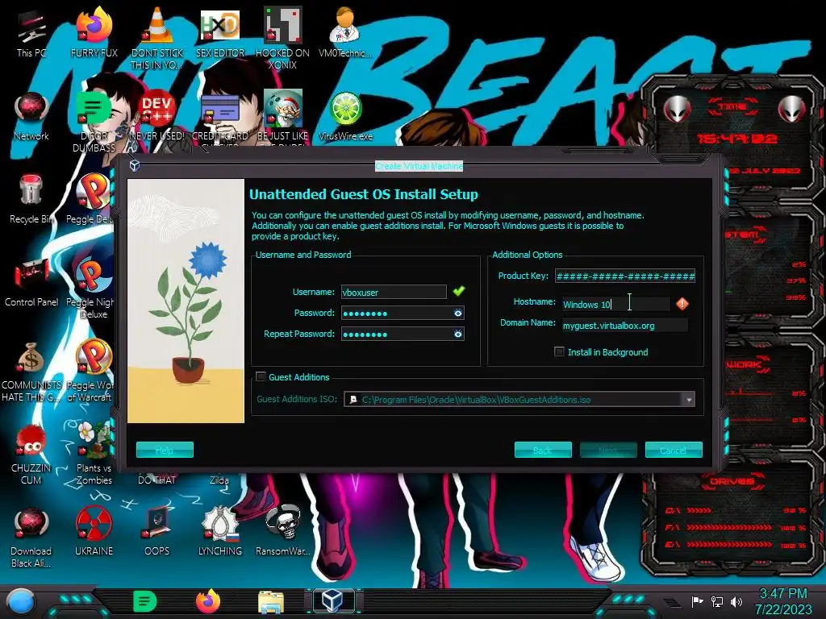Viewport: 826px width, 619px height.
Task: Open File Explorer from the taskbar
Action: (271, 602)
